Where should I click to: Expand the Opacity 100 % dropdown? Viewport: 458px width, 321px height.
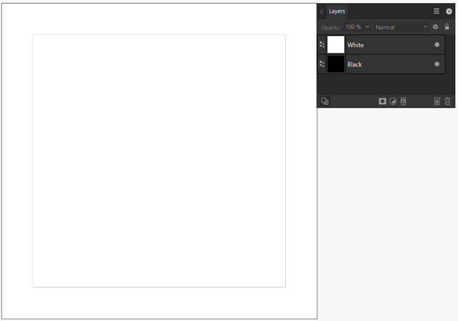357,27
